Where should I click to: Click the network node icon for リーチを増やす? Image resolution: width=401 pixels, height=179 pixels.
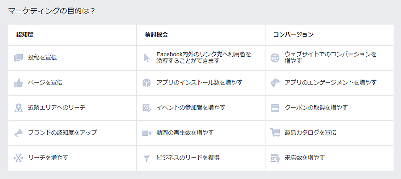(x=18, y=158)
